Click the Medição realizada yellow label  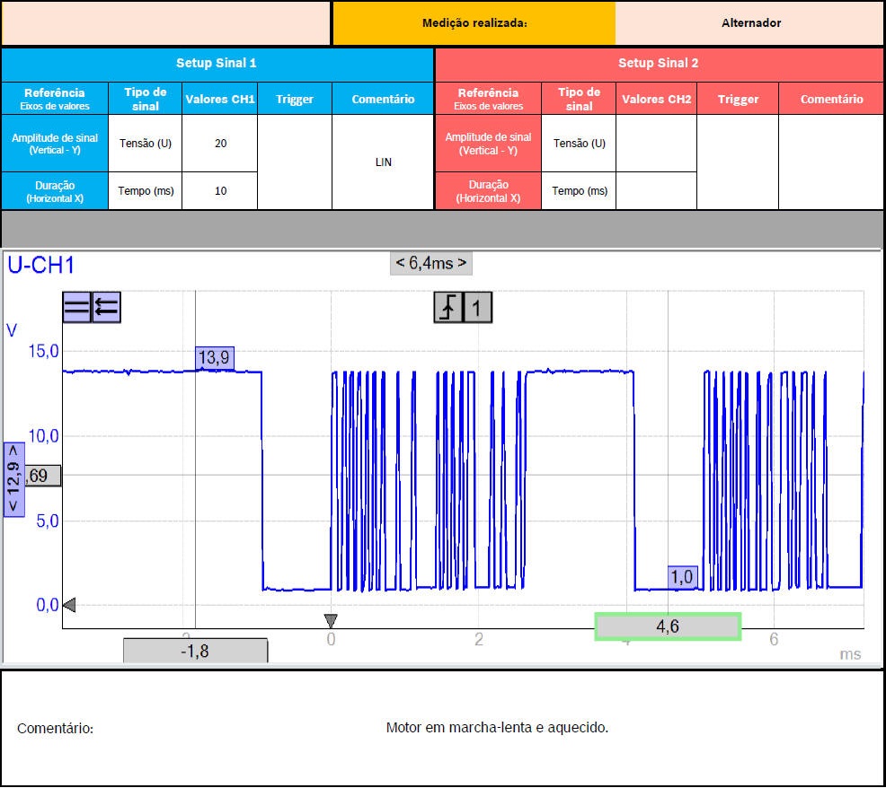(x=474, y=23)
